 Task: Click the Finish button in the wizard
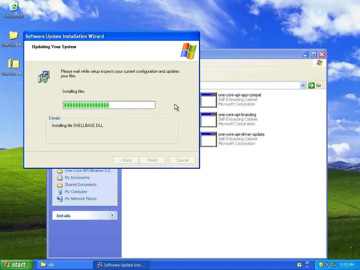click(153, 160)
